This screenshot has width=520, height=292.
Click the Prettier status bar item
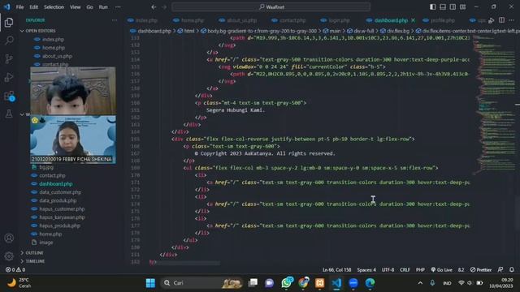tap(481, 269)
